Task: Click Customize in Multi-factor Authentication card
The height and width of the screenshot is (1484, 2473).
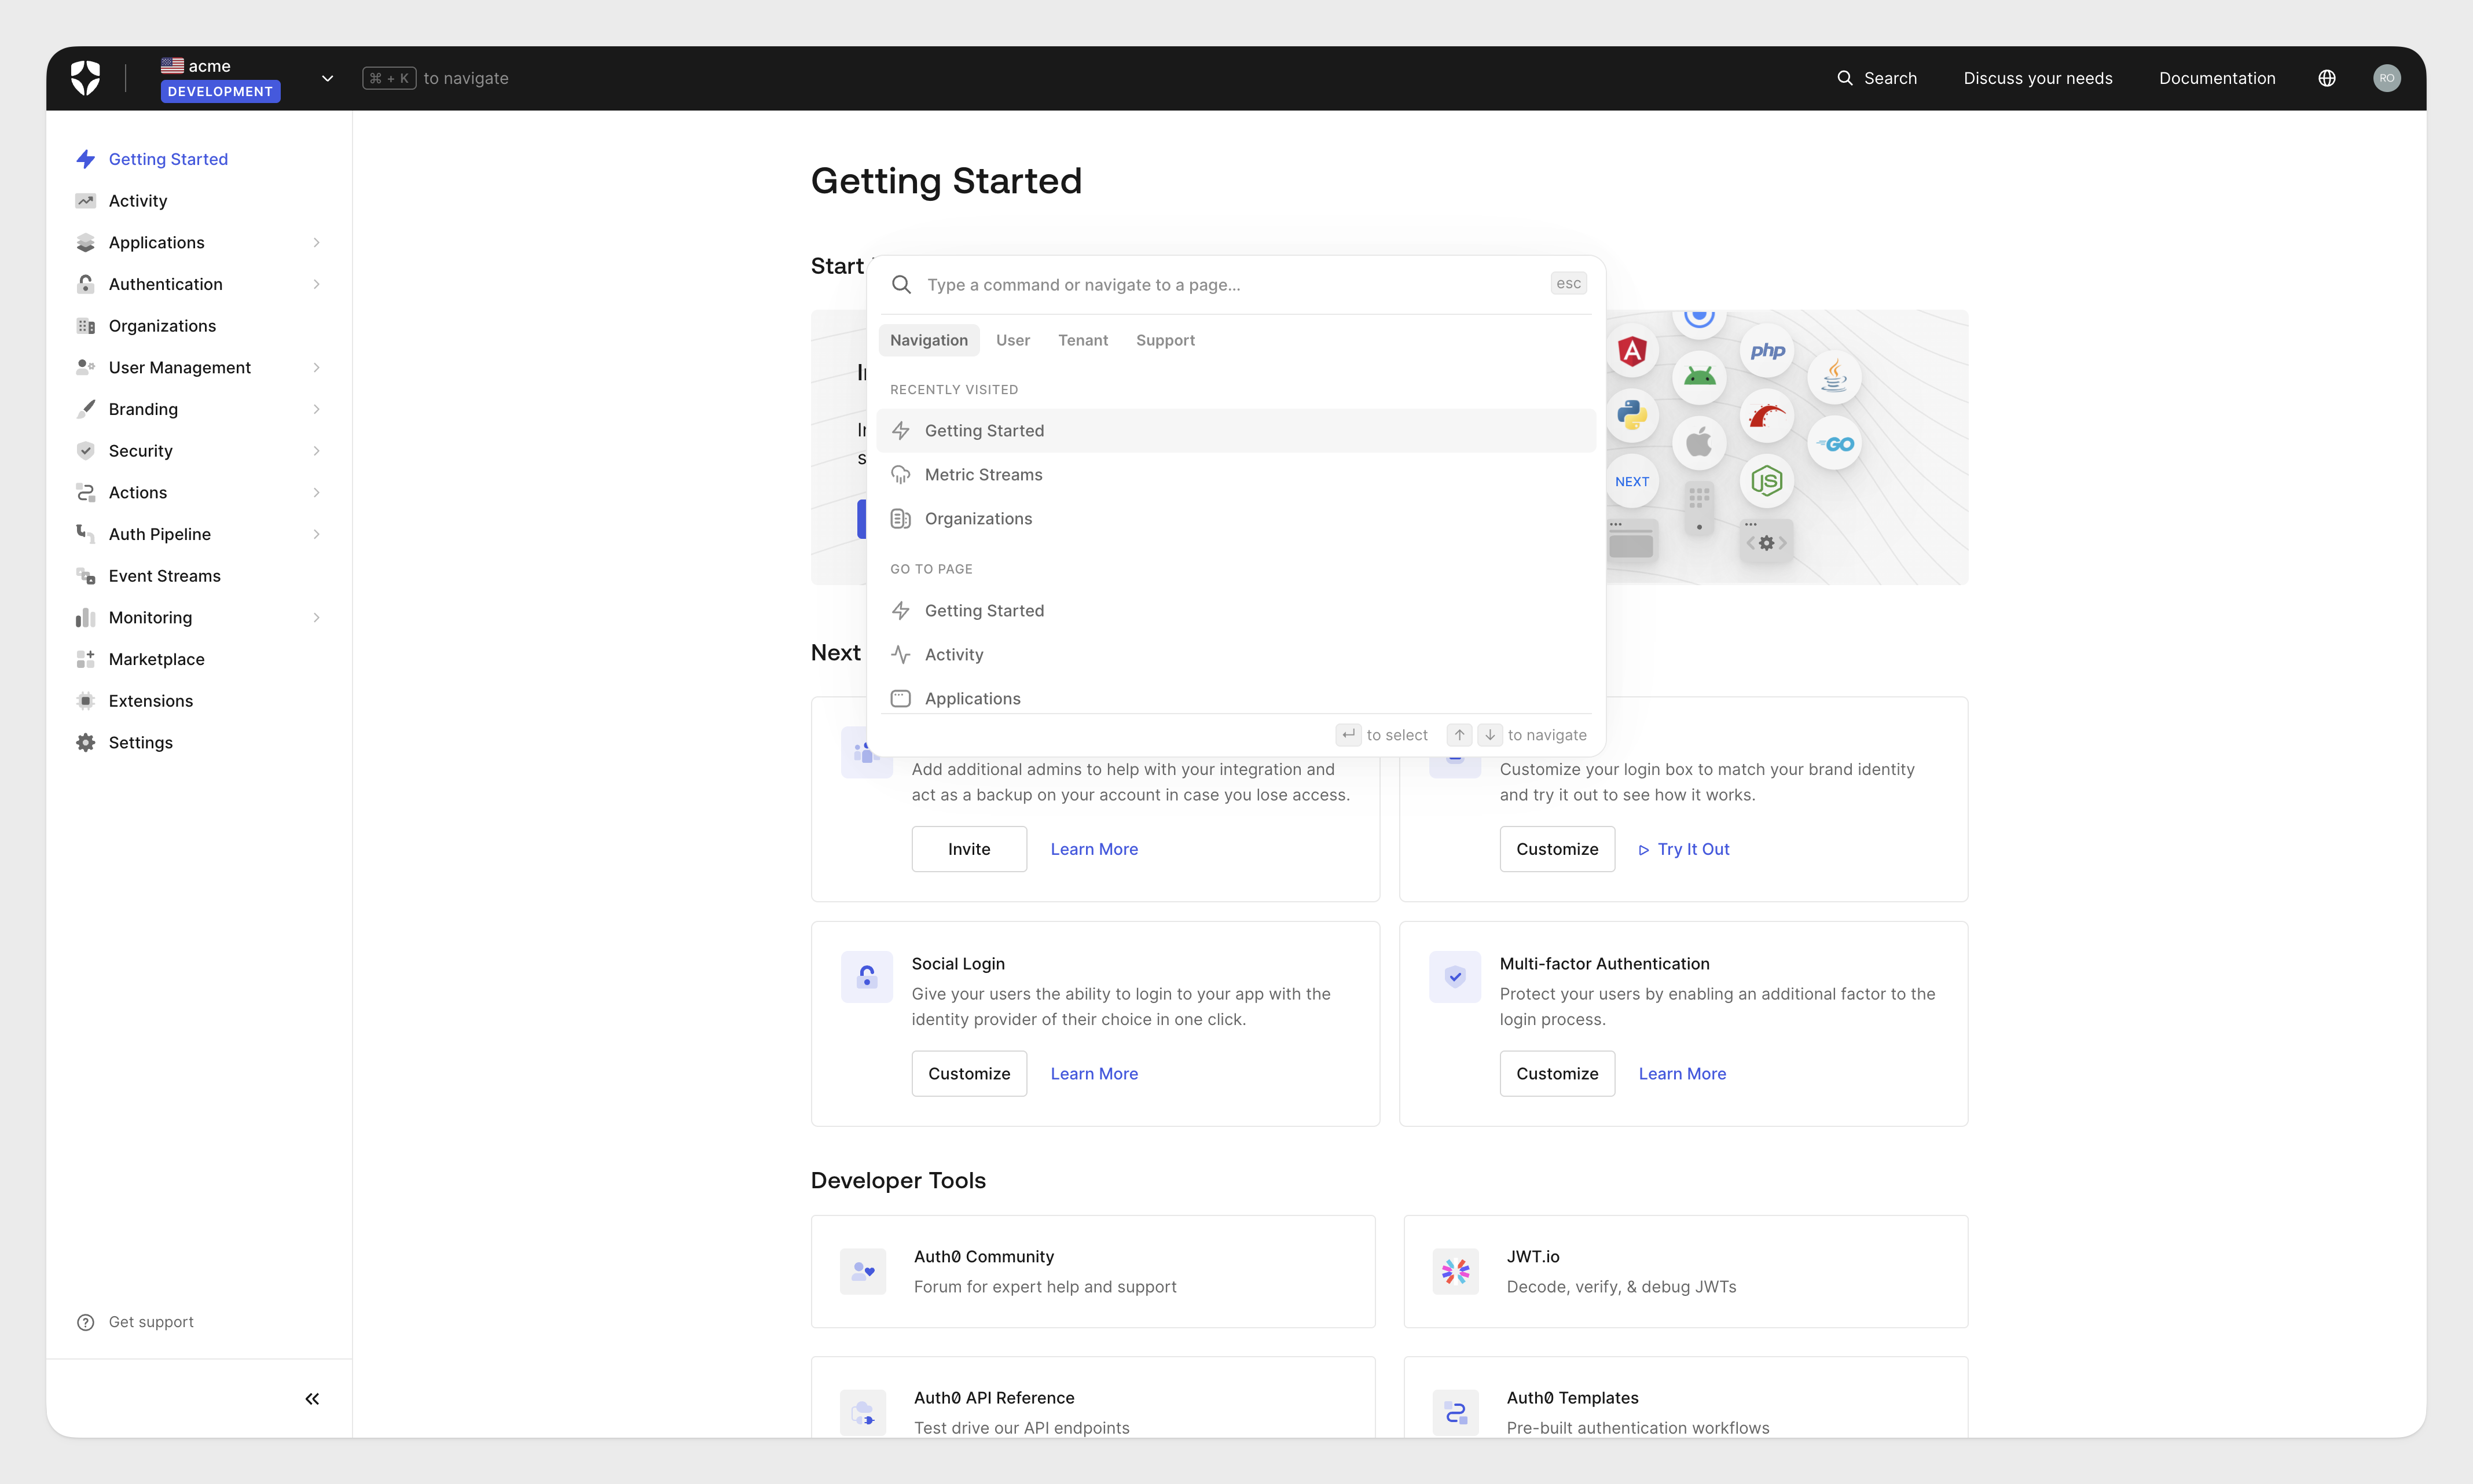Action: coord(1557,1073)
